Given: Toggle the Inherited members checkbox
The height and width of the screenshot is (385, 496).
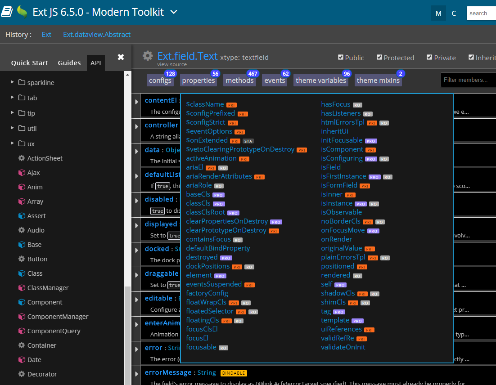Looking at the screenshot, I should pos(471,57).
